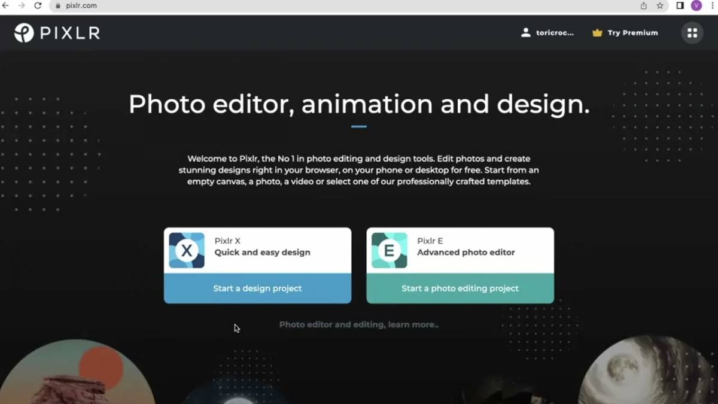718x404 pixels.
Task: Open the Chrome profile avatar
Action: [696, 5]
